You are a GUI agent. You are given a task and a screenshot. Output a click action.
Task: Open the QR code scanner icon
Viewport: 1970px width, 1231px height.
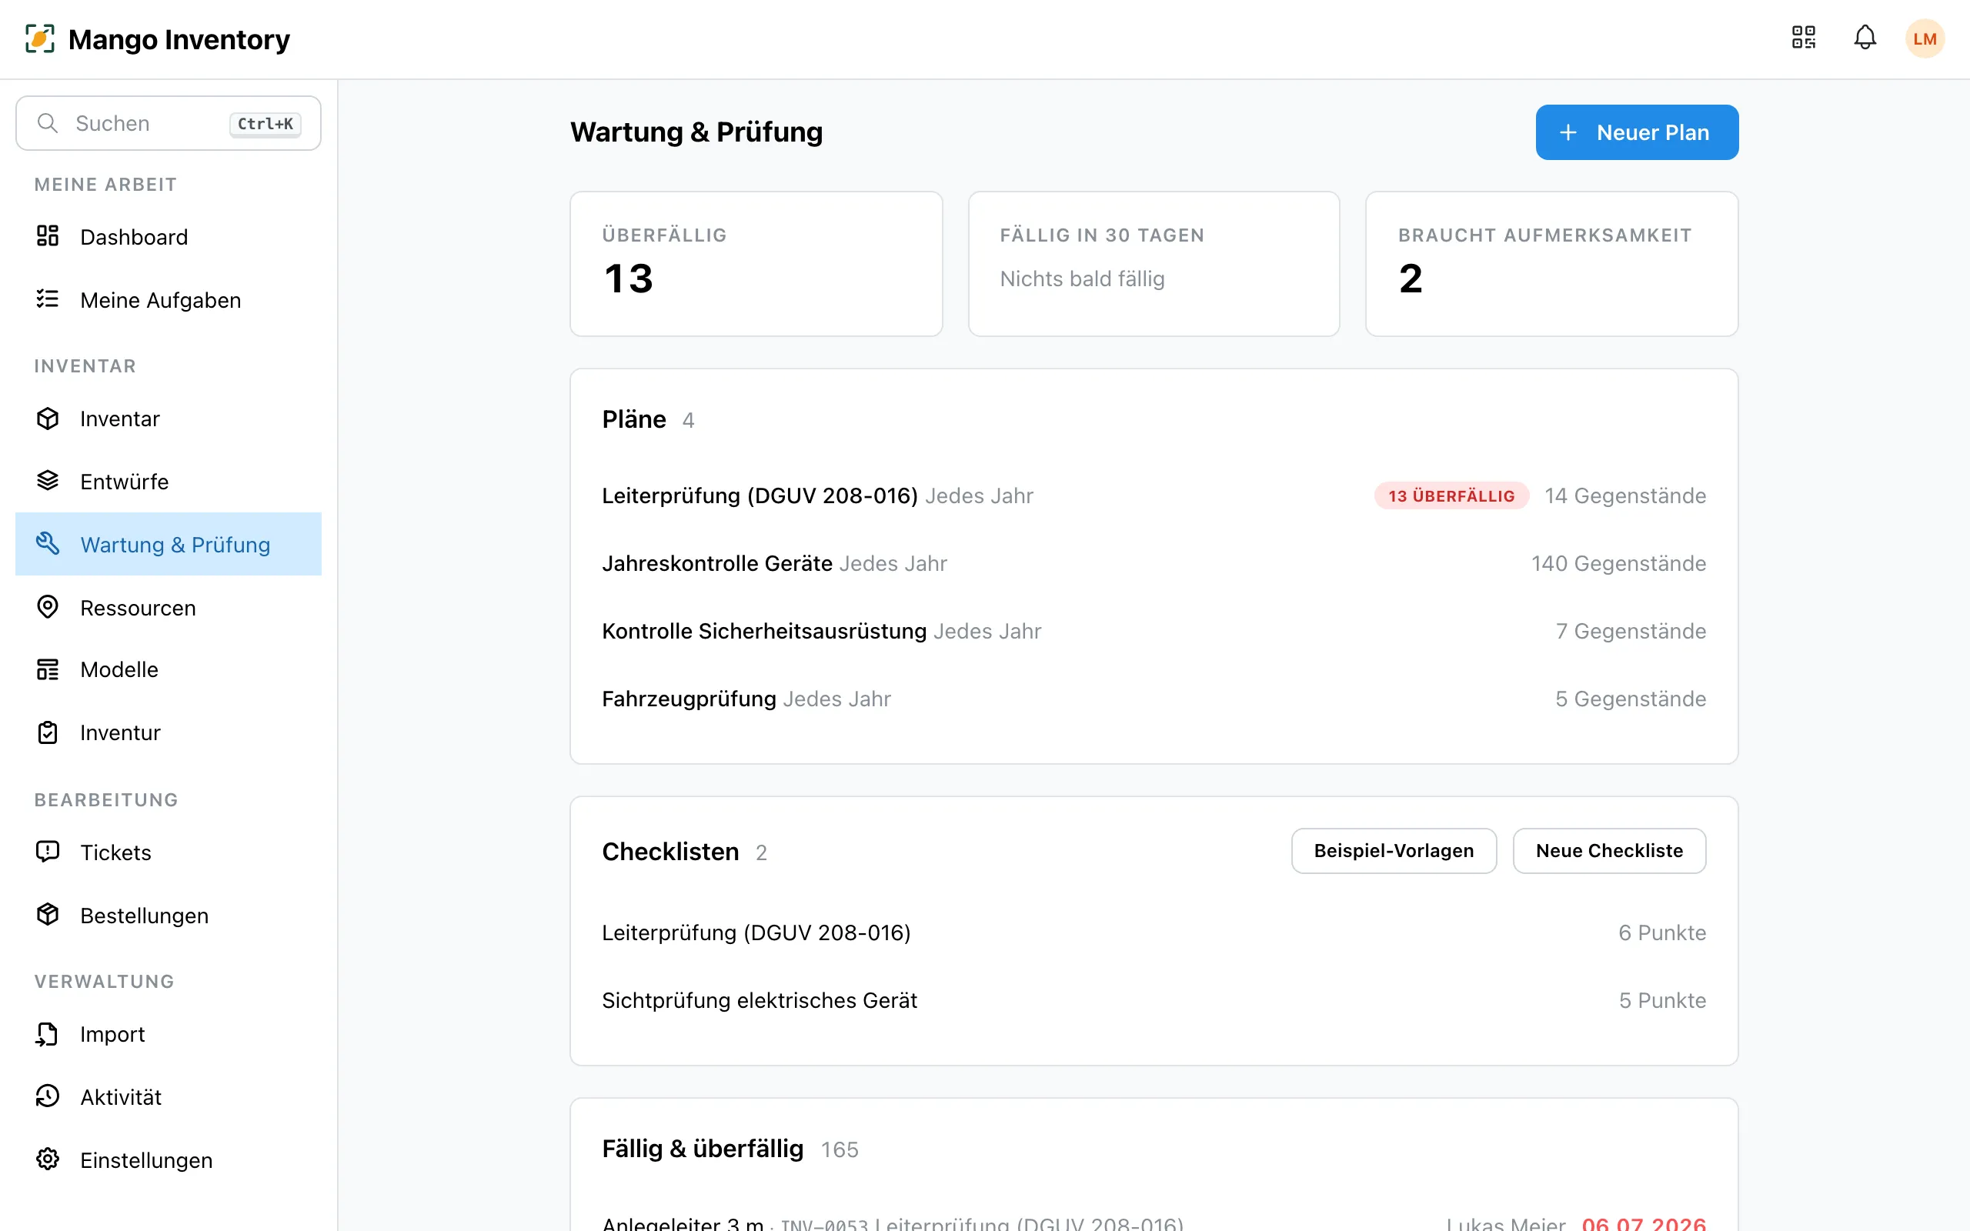tap(1803, 38)
